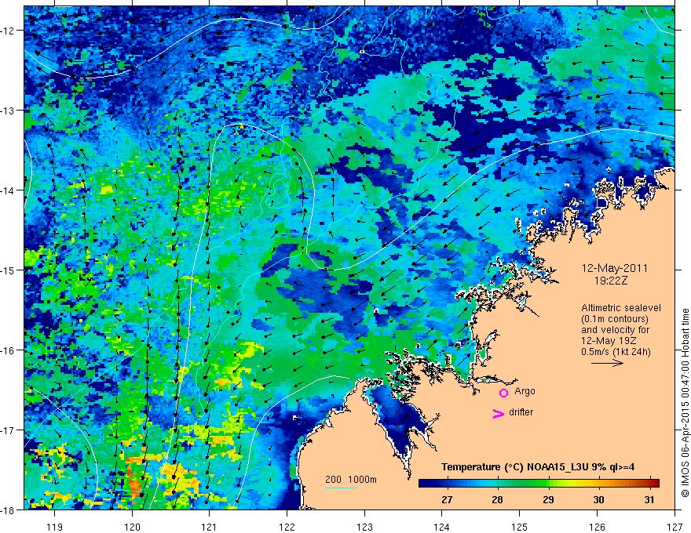Image resolution: width=691 pixels, height=533 pixels.
Task: Click the 31 value under the color bar
Action: [649, 499]
